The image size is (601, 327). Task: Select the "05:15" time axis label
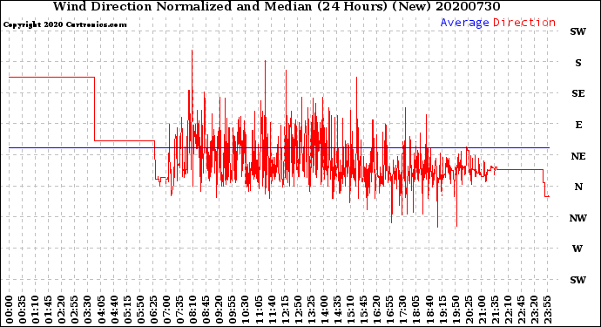click(127, 310)
